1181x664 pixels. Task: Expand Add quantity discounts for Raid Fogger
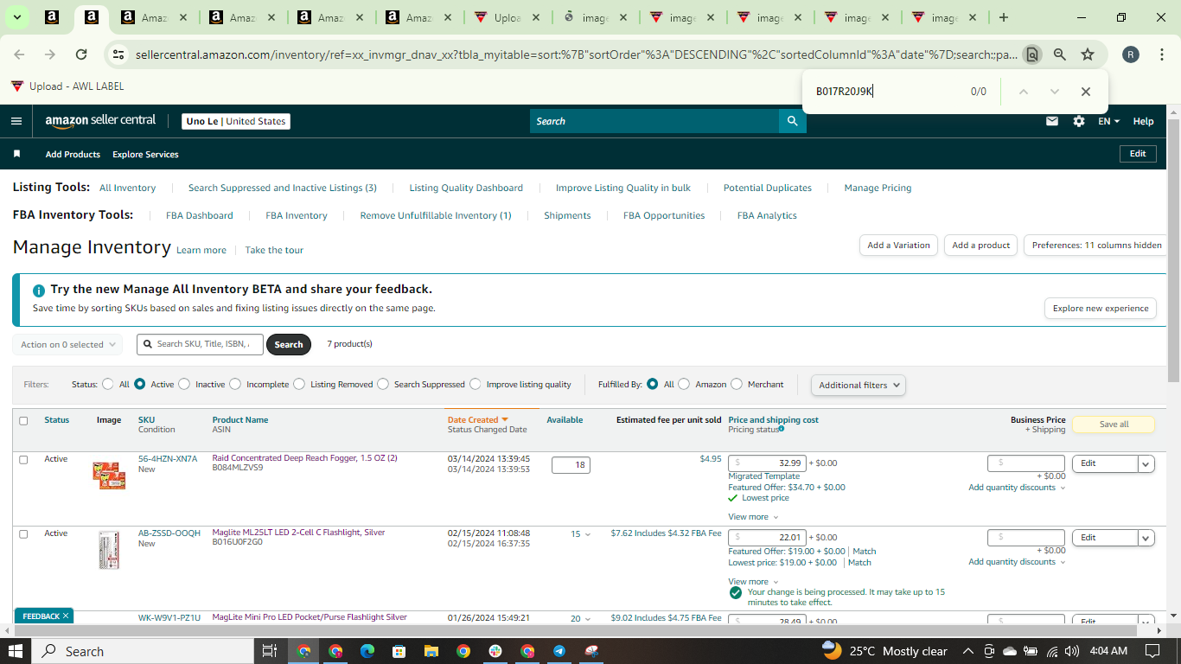coord(1017,488)
